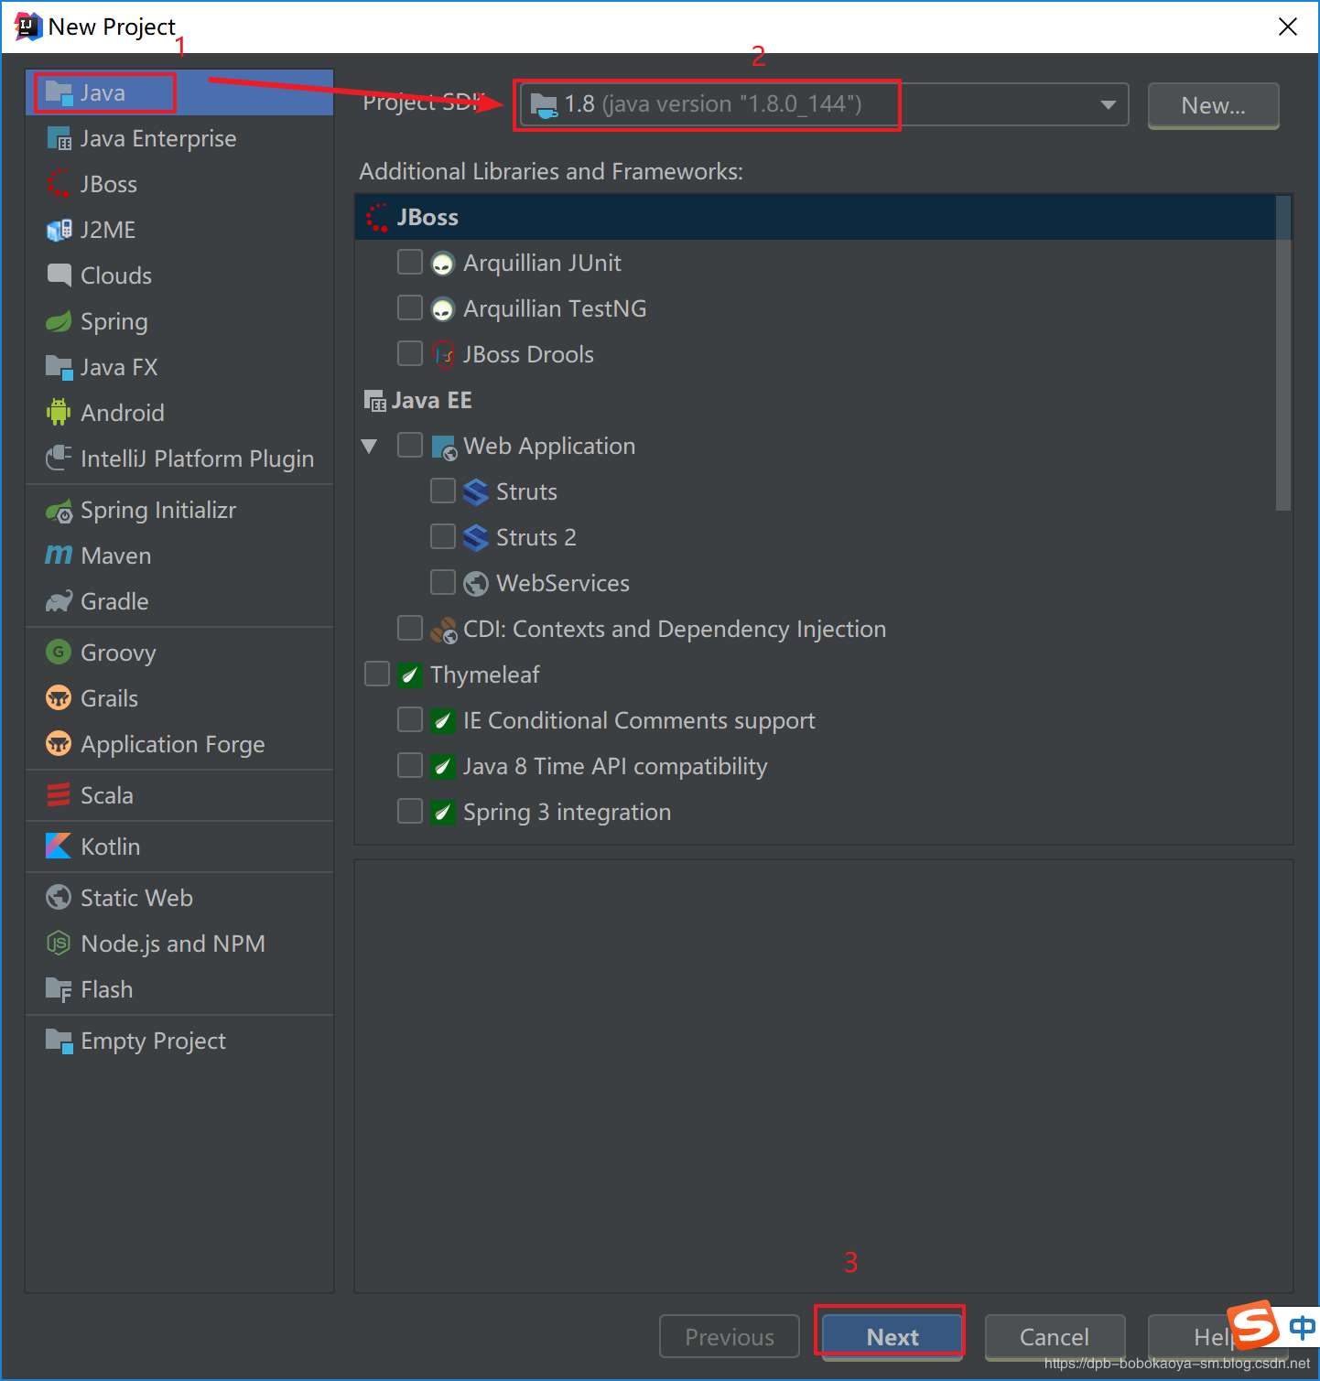The width and height of the screenshot is (1320, 1381).
Task: Check the JBoss Drools checkbox
Action: click(410, 354)
